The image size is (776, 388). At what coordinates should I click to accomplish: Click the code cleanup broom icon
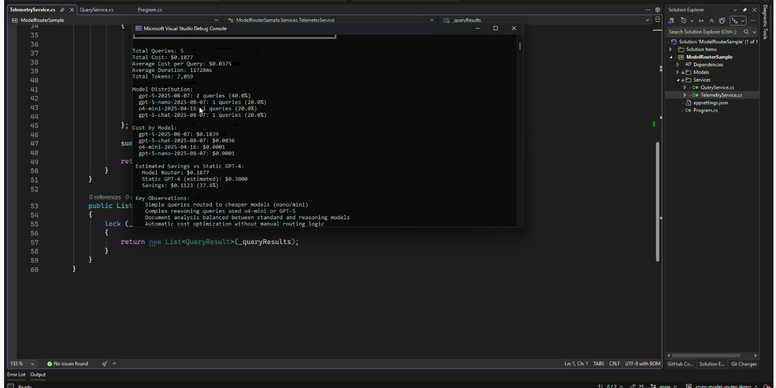[x=104, y=364]
